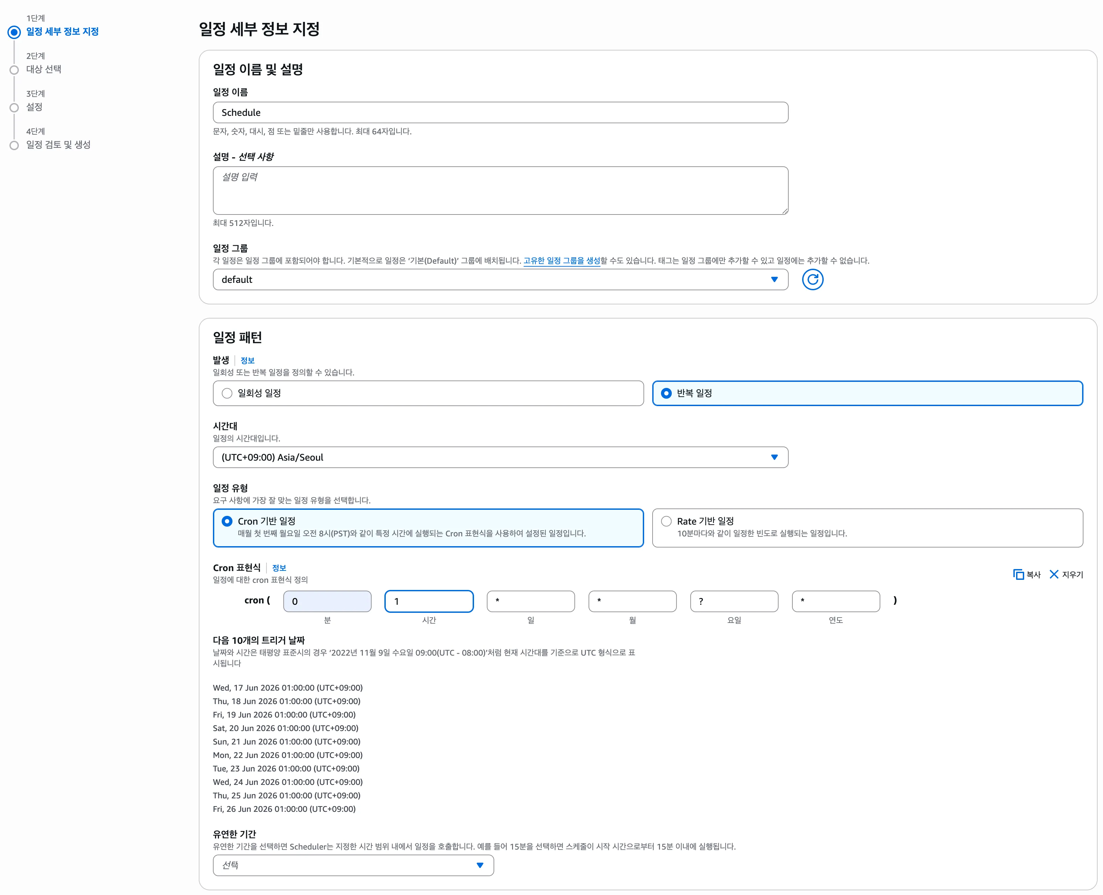Open the 정보 link next to 발생
Screen dimensions: 1103x895
248,360
